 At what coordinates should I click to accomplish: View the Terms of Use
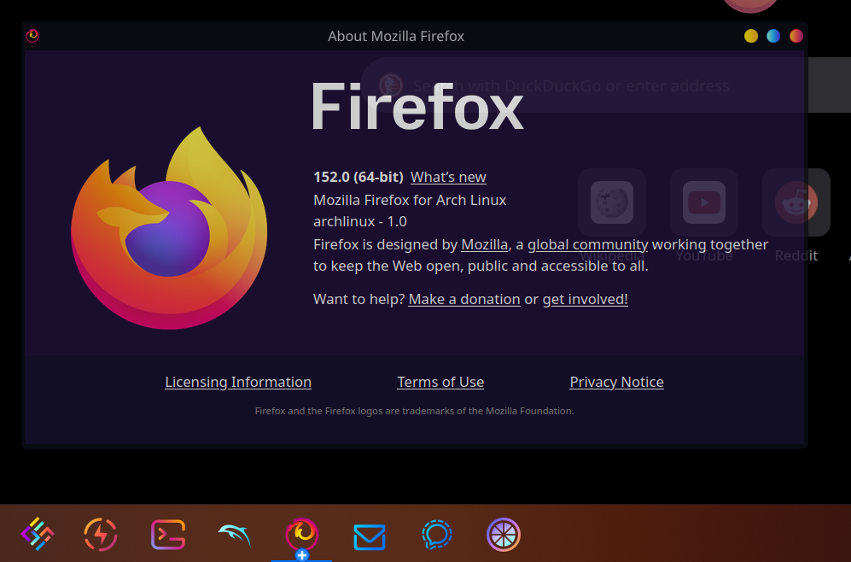click(440, 383)
